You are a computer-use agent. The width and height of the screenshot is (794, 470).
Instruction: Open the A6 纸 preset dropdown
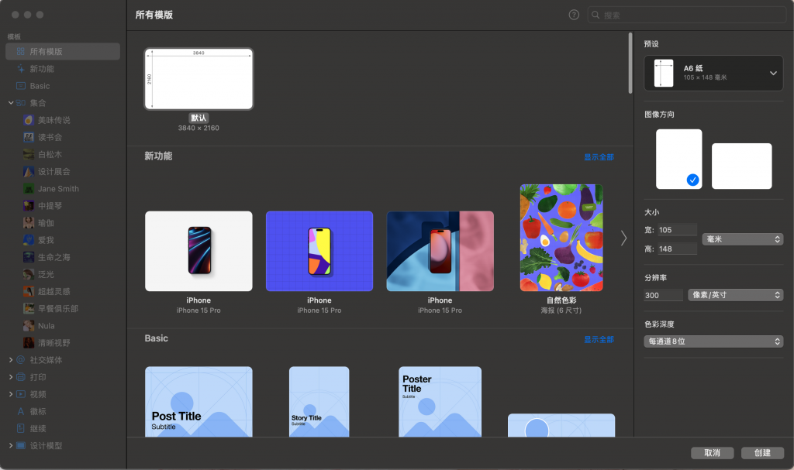coord(713,73)
